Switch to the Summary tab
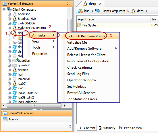This screenshot has width=158, height=133. (107, 128)
